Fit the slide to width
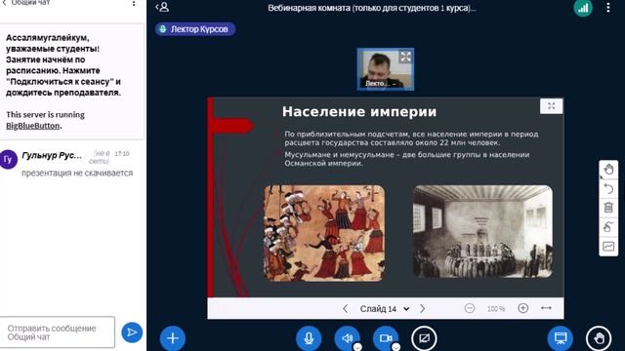 click(546, 308)
